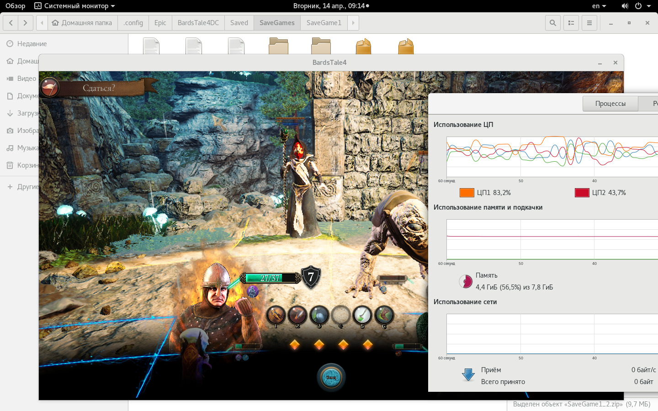Viewport: 658px width, 411px height.
Task: Click the Всего принято label
Action: [503, 382]
